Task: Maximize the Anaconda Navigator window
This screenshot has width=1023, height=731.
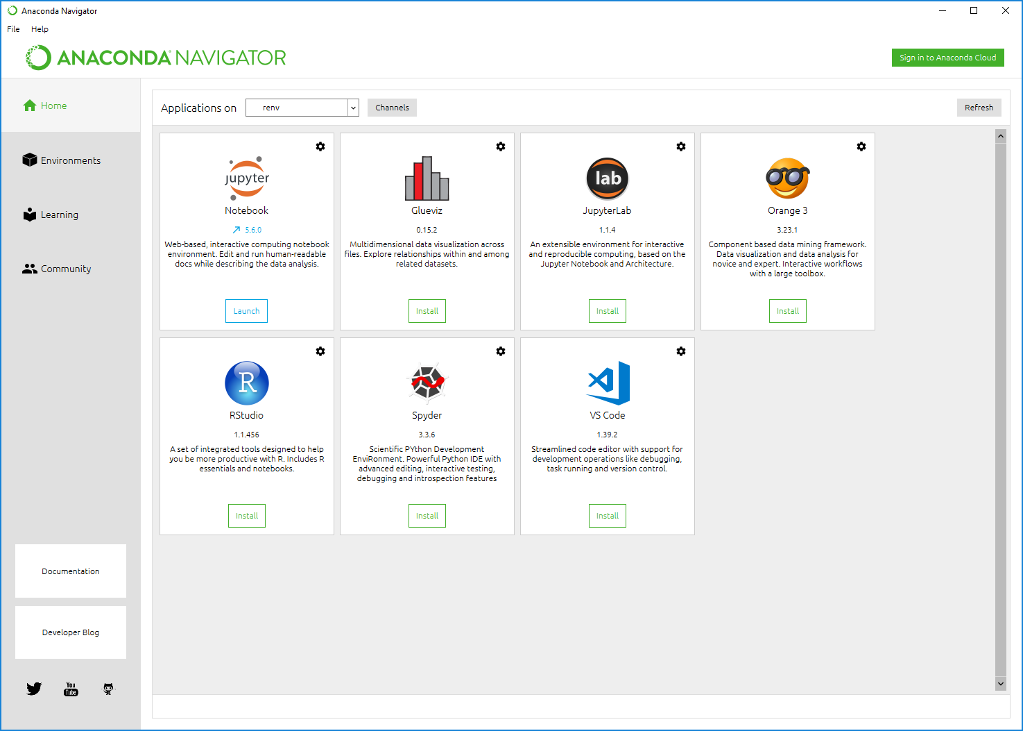Action: coord(974,10)
